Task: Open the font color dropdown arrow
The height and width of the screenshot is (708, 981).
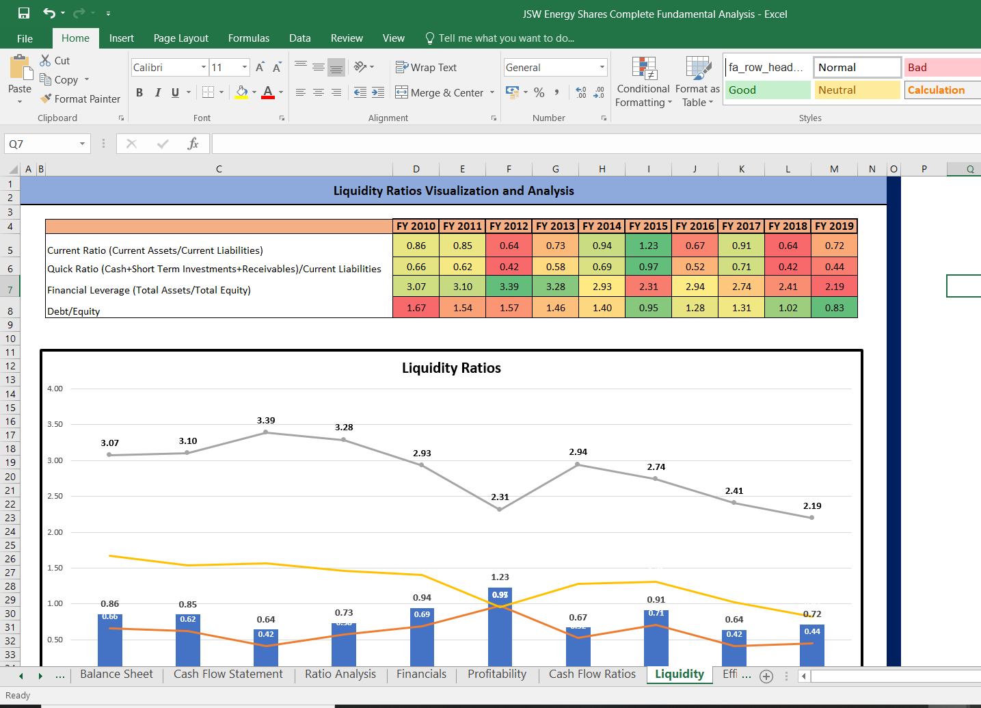Action: (x=281, y=92)
